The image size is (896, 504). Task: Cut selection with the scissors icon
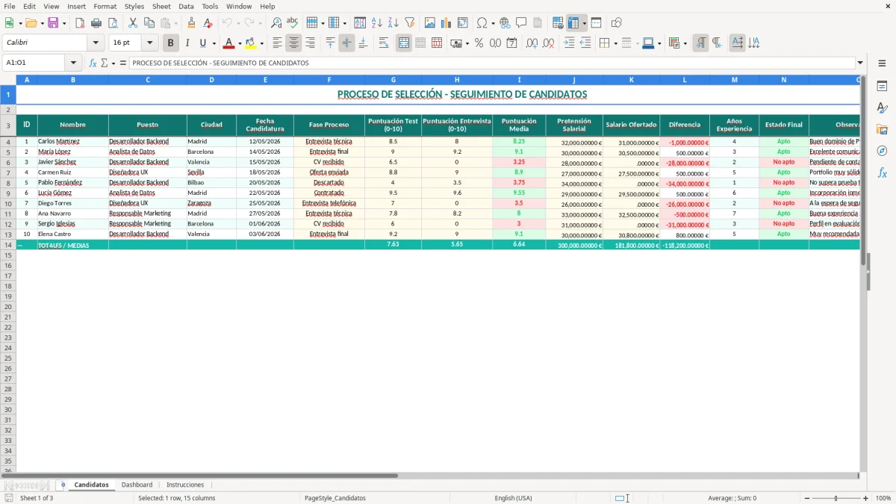[x=133, y=23]
